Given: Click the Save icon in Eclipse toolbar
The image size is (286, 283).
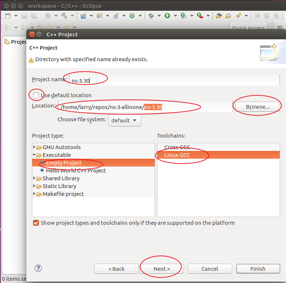Looking at the screenshot, I should [24, 16].
